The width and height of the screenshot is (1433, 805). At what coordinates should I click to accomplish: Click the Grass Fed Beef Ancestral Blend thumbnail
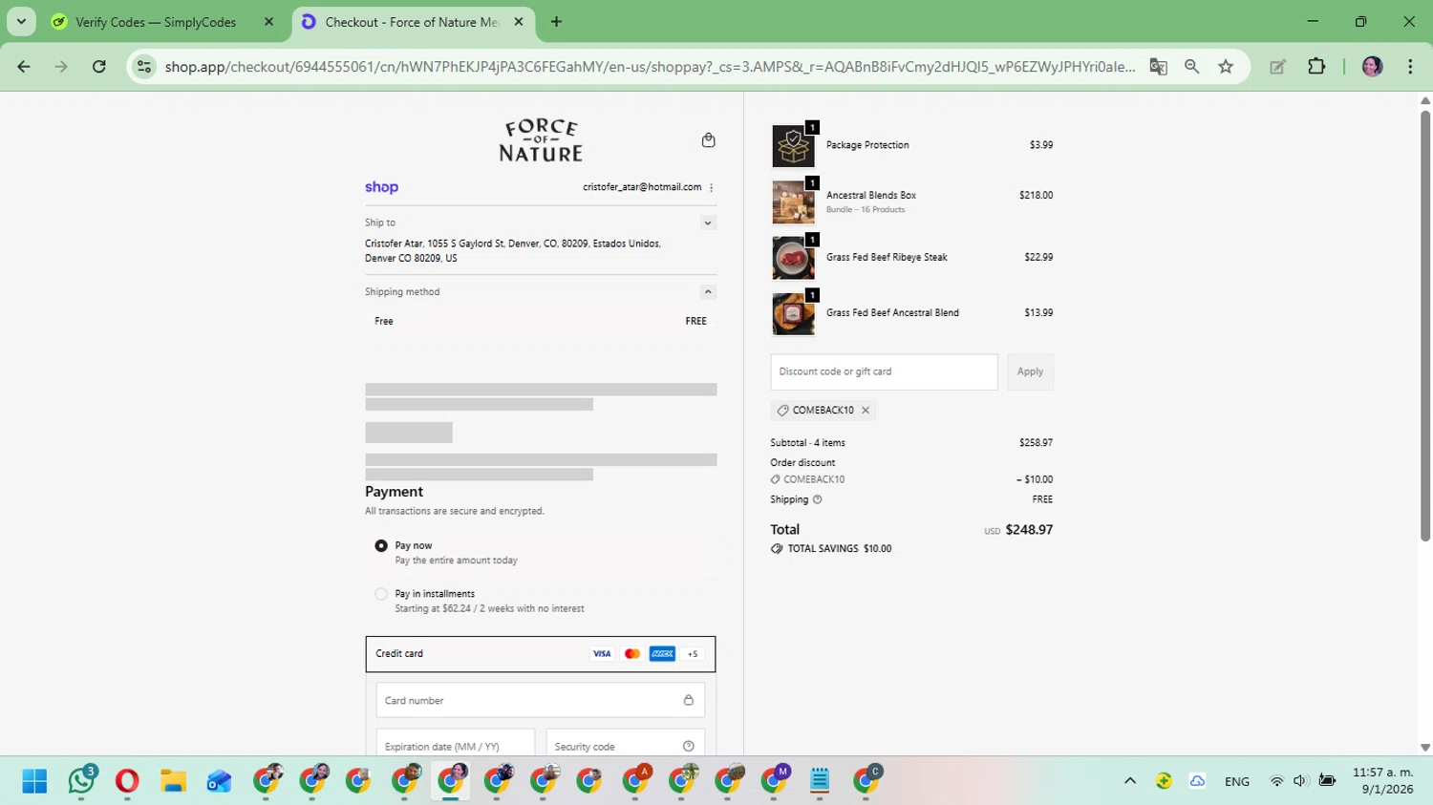(x=793, y=313)
